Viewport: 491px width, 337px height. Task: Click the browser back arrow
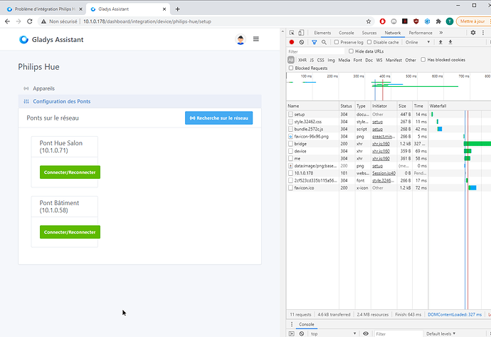(8, 21)
